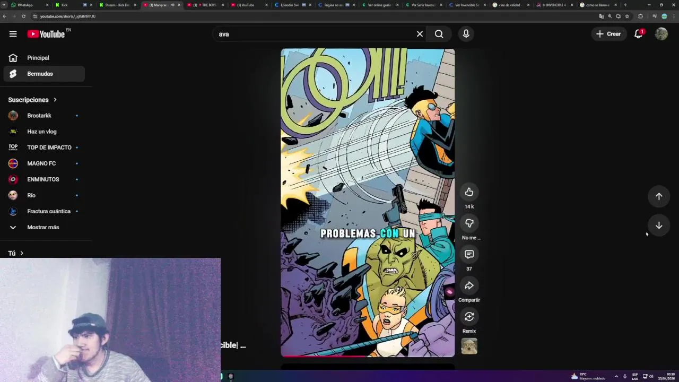Viewport: 679px width, 382px height.
Task: Remix this Short
Action: 469,317
